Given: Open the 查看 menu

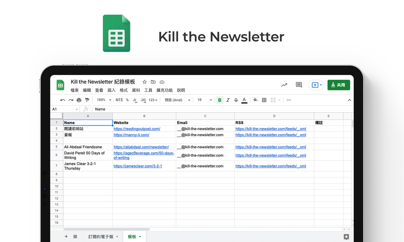Looking at the screenshot, I should tap(99, 90).
